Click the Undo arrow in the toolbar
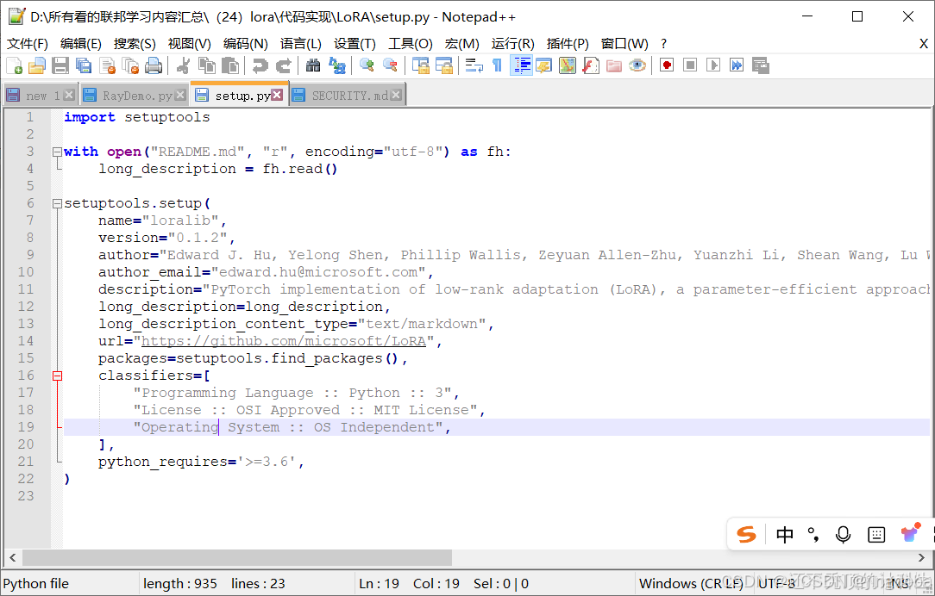 pos(260,65)
